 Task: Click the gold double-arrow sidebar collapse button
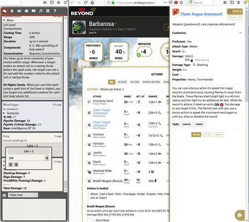(240, 215)
